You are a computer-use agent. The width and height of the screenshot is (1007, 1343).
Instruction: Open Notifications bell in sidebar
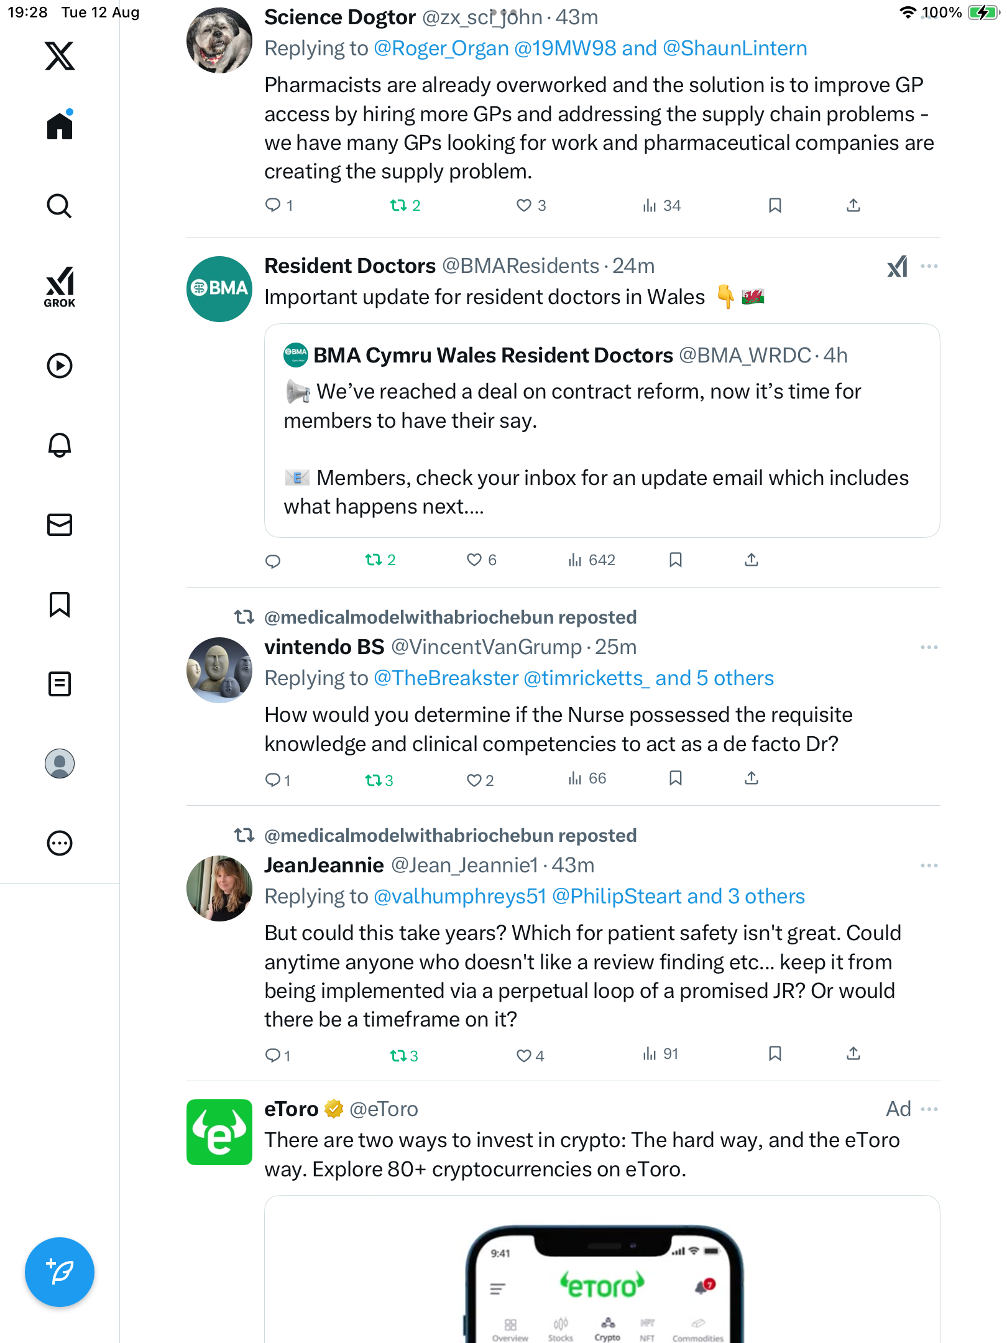[x=60, y=445]
